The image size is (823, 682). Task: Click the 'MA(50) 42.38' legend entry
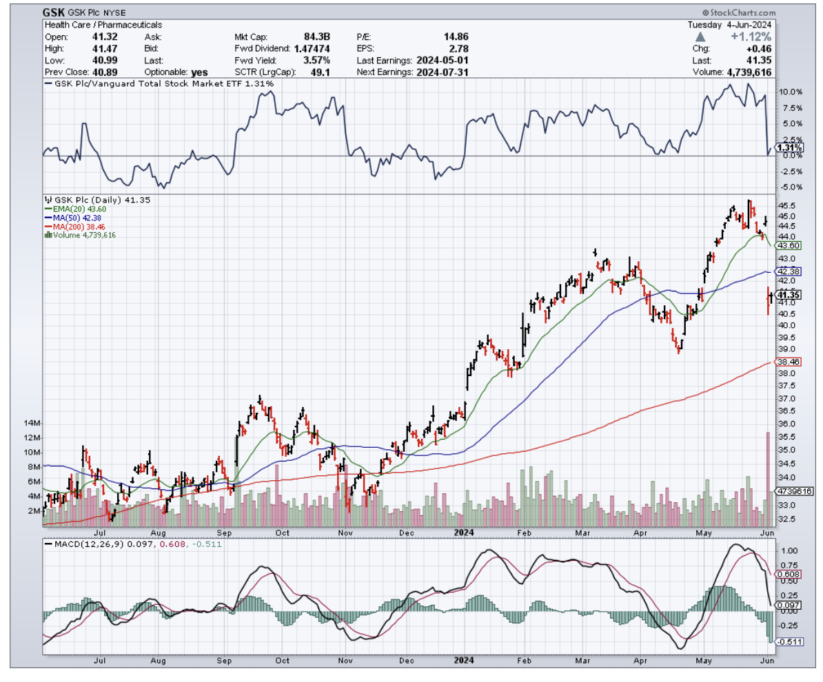coord(74,218)
